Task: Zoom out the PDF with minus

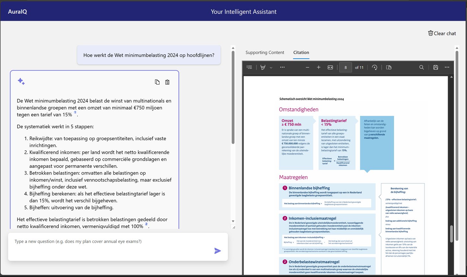Action: point(307,67)
